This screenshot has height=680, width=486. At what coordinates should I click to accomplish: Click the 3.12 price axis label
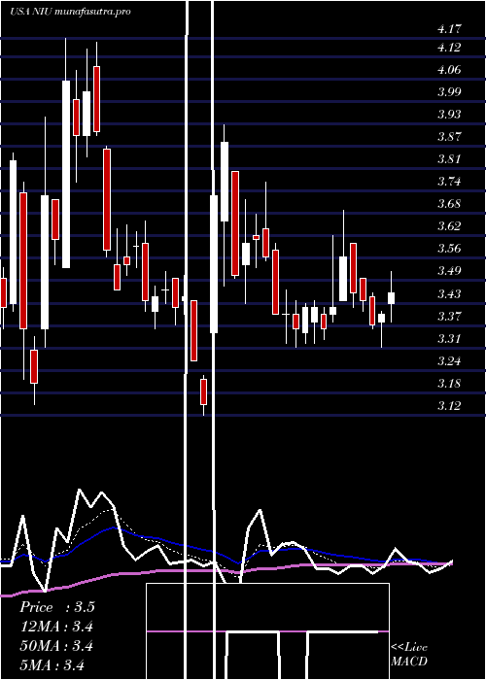pos(449,405)
